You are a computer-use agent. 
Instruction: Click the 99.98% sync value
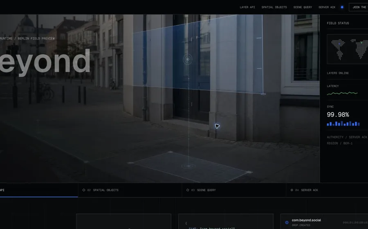[x=338, y=114]
